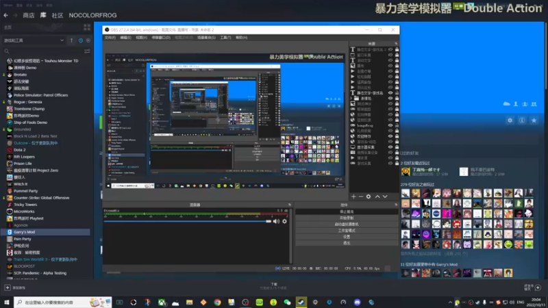Click the 开始录制 button in OBS
Image resolution: width=548 pixels, height=308 pixels.
click(347, 218)
